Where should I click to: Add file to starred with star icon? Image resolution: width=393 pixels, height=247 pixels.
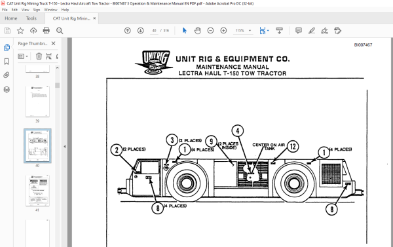20,31
